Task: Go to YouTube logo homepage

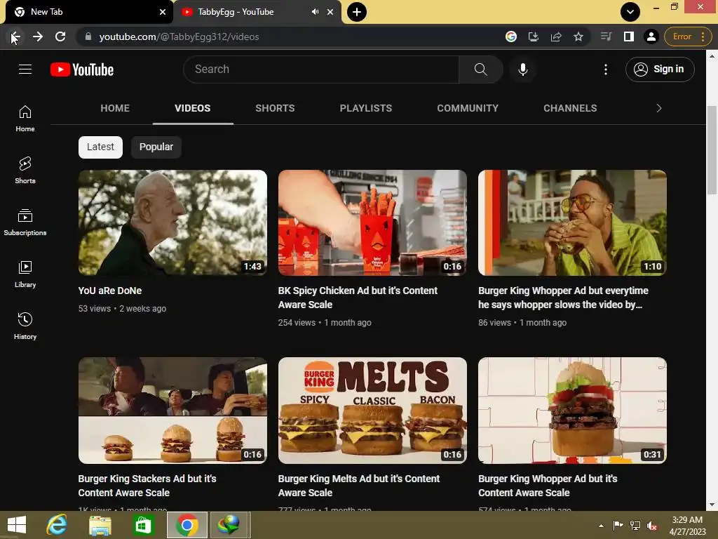Action: (82, 69)
